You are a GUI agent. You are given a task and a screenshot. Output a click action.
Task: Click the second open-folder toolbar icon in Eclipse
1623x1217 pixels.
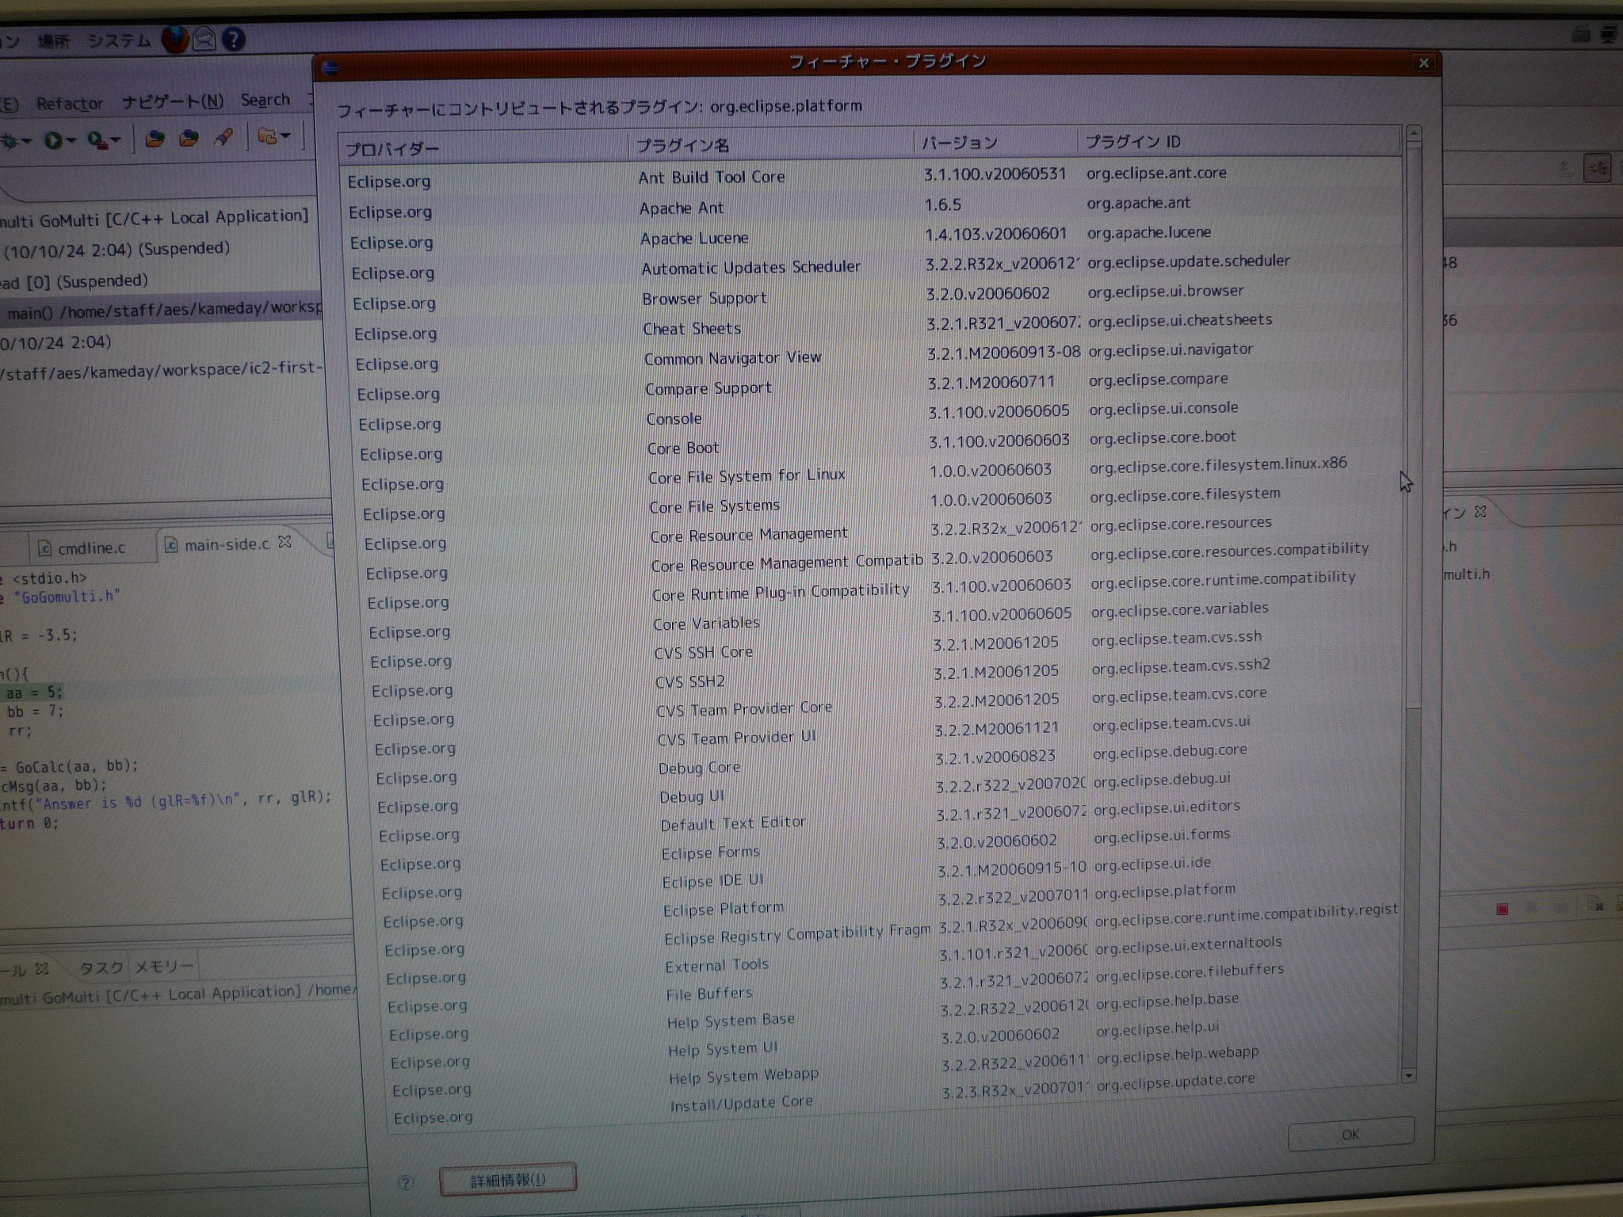[x=189, y=138]
